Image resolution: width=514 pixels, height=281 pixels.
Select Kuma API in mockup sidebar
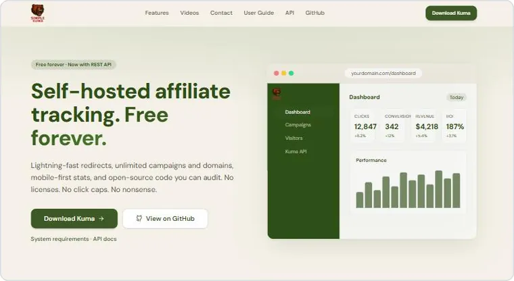tap(296, 151)
